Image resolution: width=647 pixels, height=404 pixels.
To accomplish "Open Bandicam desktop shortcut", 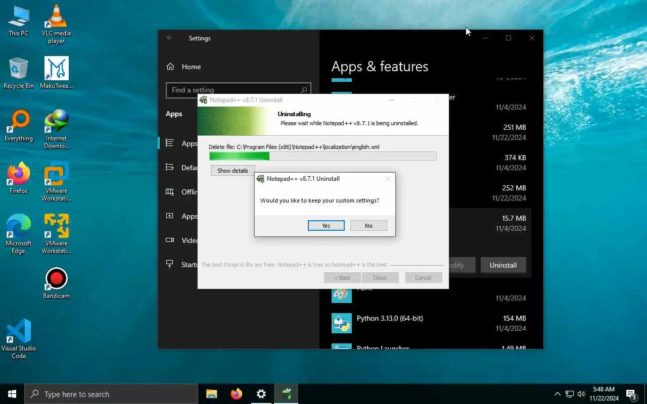I will 56,284.
